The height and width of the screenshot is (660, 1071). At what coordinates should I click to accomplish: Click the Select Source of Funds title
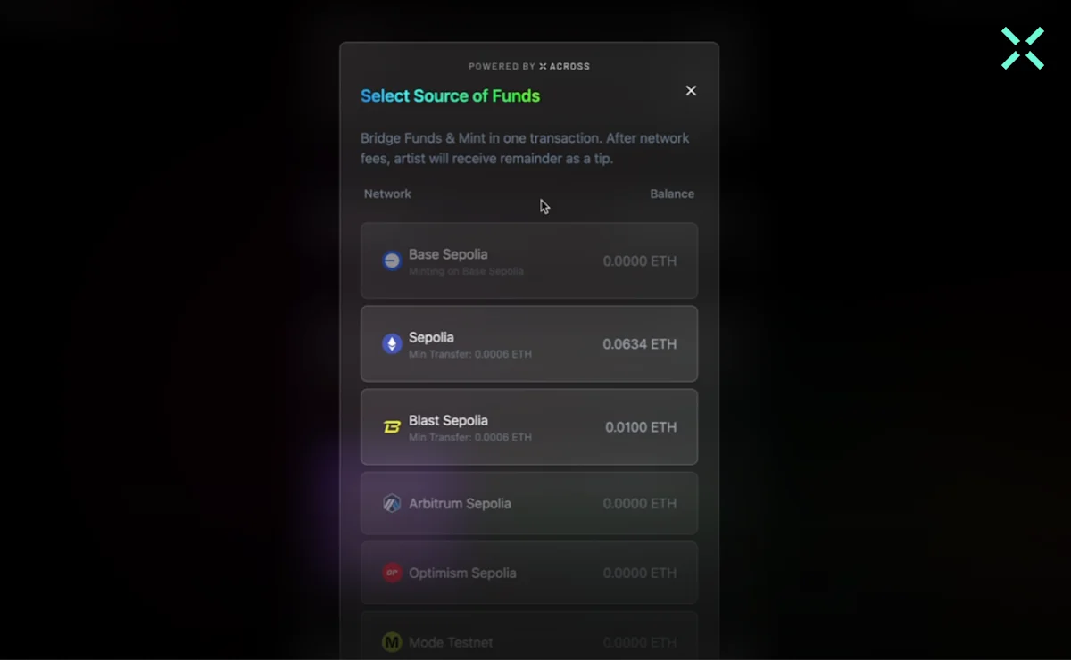[450, 95]
